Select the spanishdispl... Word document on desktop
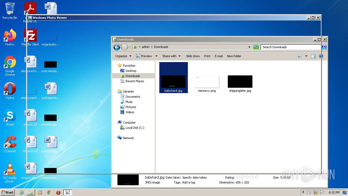The width and height of the screenshot is (348, 196). pos(51,144)
